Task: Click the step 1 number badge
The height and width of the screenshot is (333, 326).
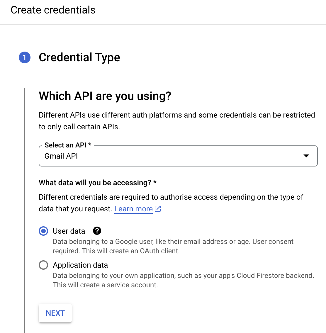Action: tap(25, 57)
